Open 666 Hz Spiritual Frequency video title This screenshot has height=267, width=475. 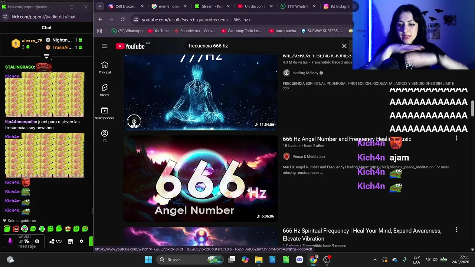(x=362, y=234)
